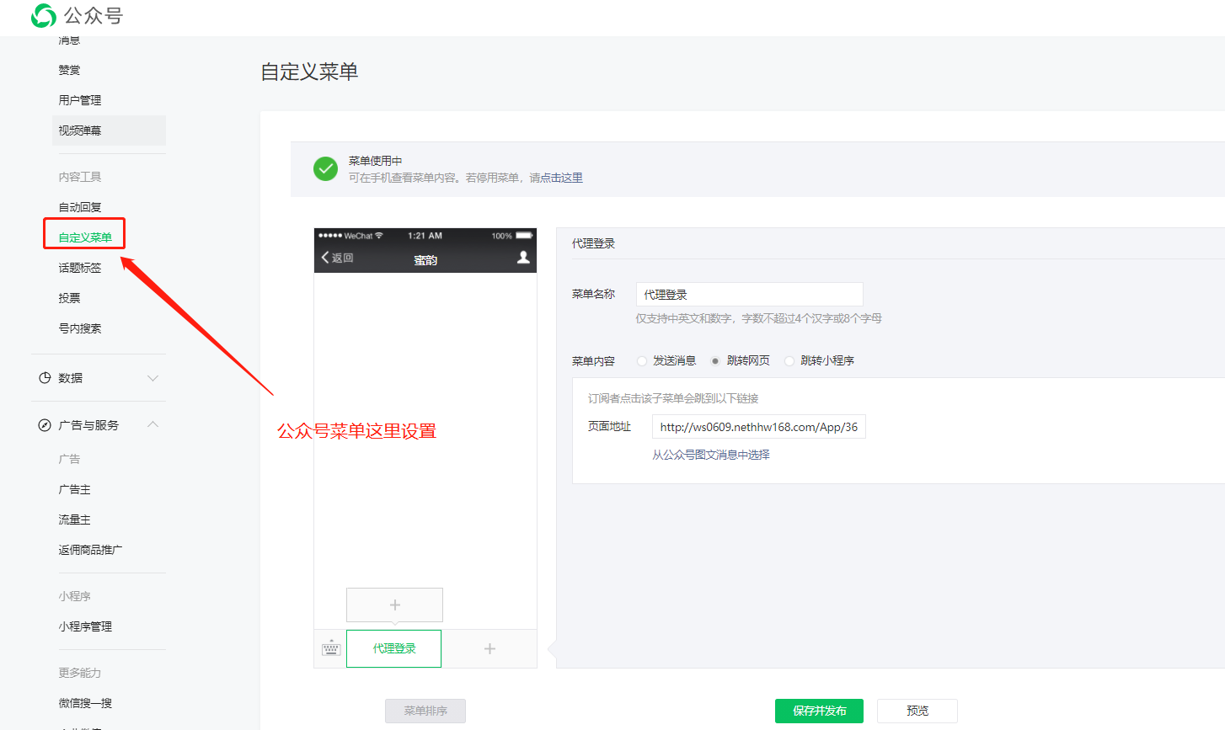Select the 代理登录 menu in phone preview
Viewport: 1225px width, 730px height.
pos(394,648)
